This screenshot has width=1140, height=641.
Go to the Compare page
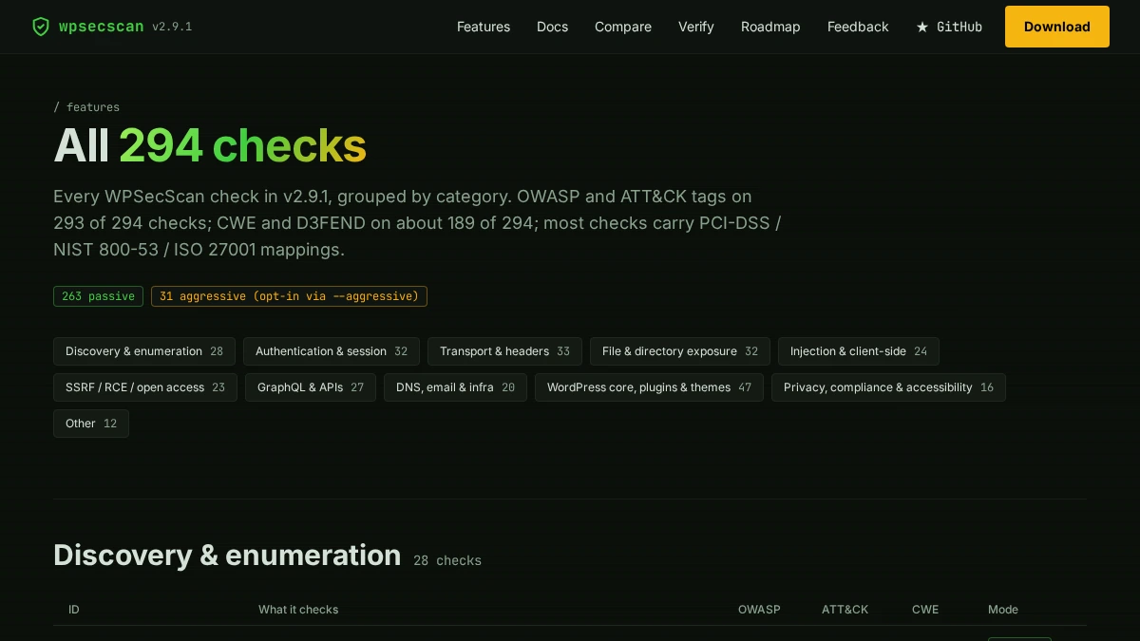point(623,27)
